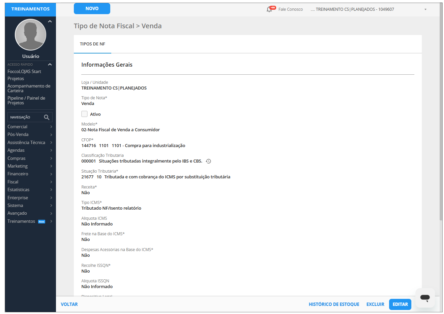This screenshot has height=314, width=444.
Task: Click the Fale Conosco link
Action: coord(291,9)
